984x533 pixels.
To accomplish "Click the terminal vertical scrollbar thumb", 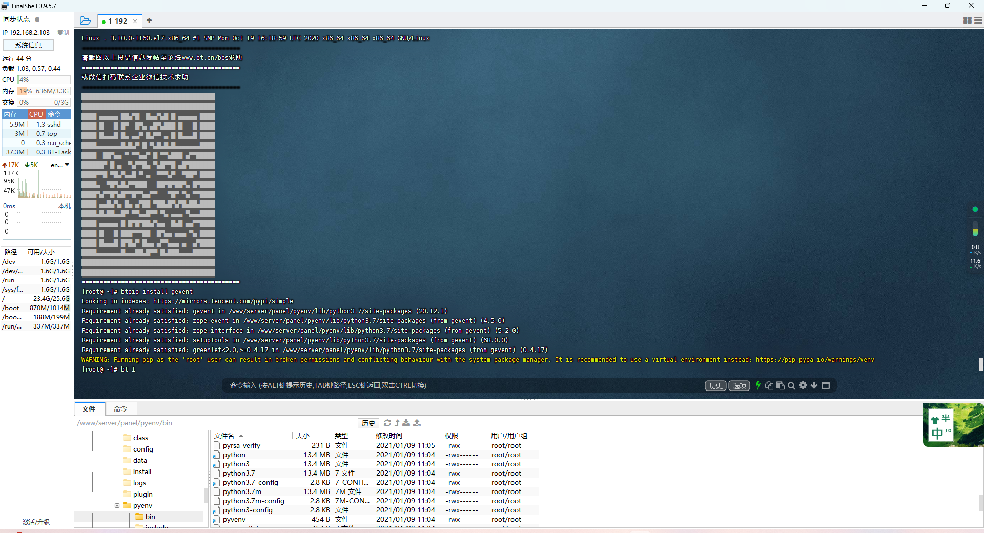I will pyautogui.click(x=981, y=364).
